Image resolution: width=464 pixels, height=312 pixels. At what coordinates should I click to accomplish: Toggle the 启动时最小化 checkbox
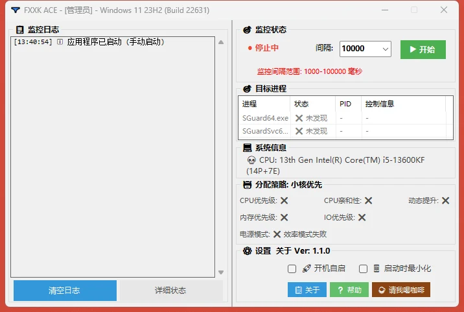363,269
